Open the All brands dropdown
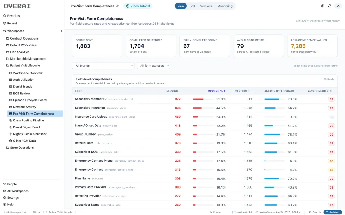Viewport: 345px width, 215px height. coord(103,66)
